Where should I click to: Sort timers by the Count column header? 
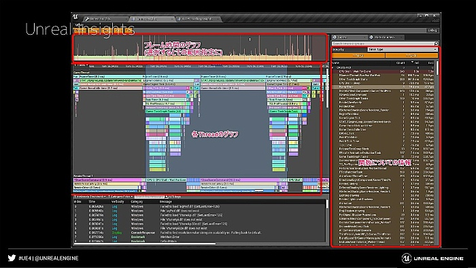point(401,63)
